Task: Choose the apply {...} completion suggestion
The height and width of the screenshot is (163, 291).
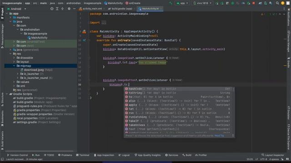Action: [178, 105]
